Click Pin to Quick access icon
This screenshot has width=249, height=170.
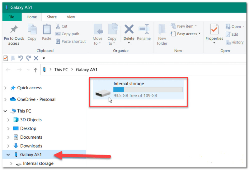tap(14, 29)
